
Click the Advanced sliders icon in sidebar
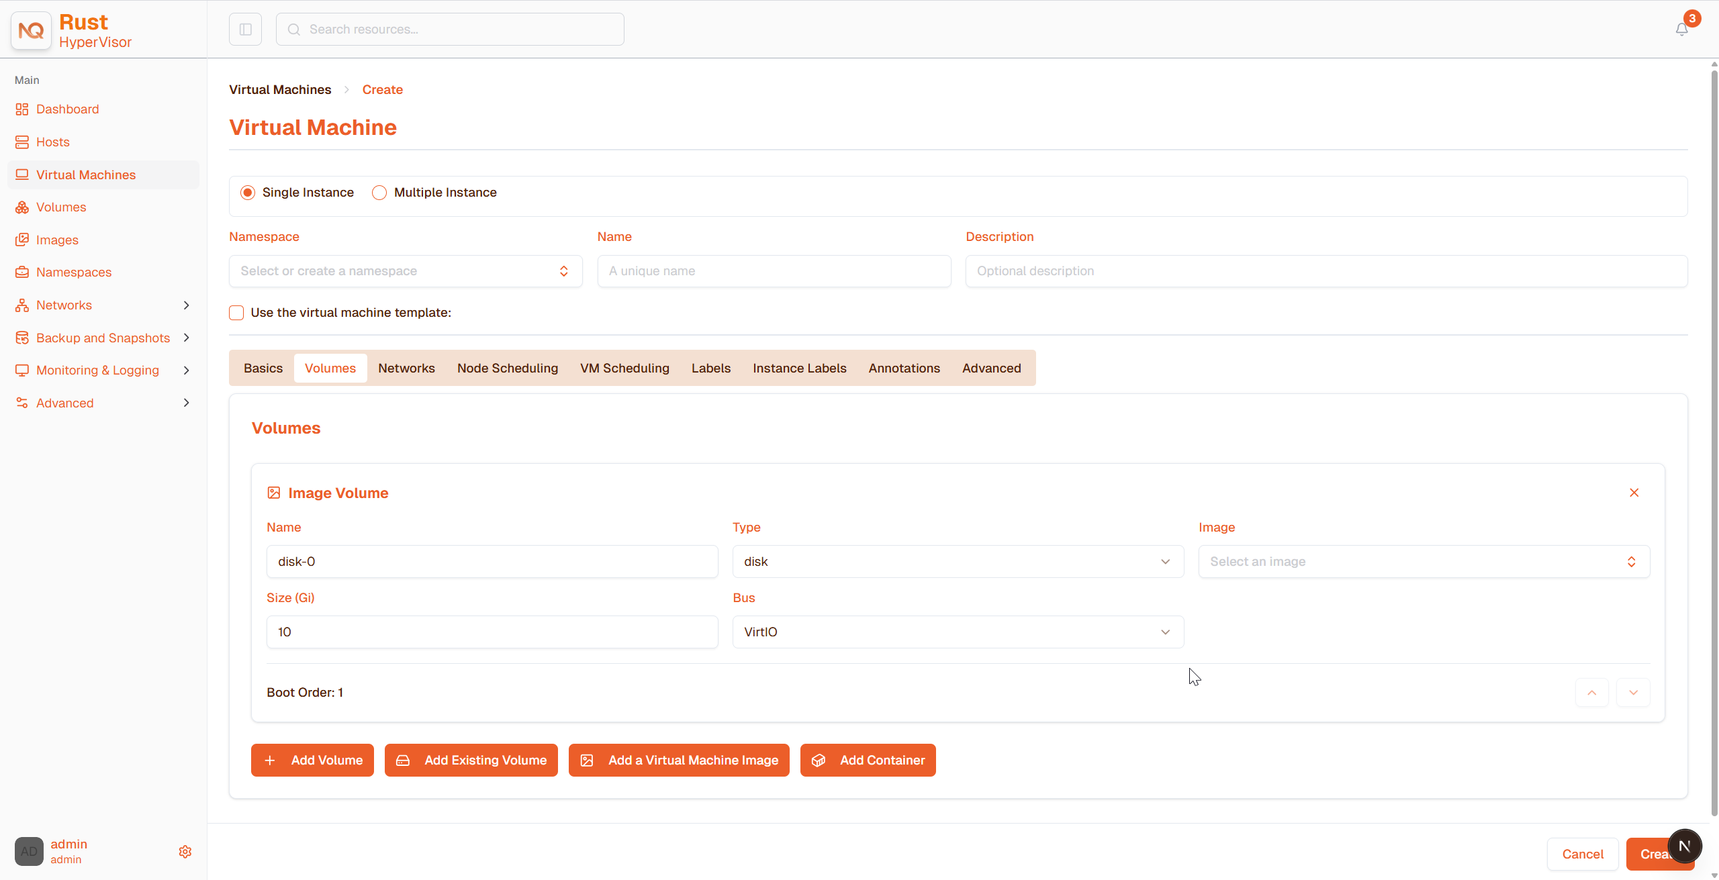pyautogui.click(x=22, y=403)
